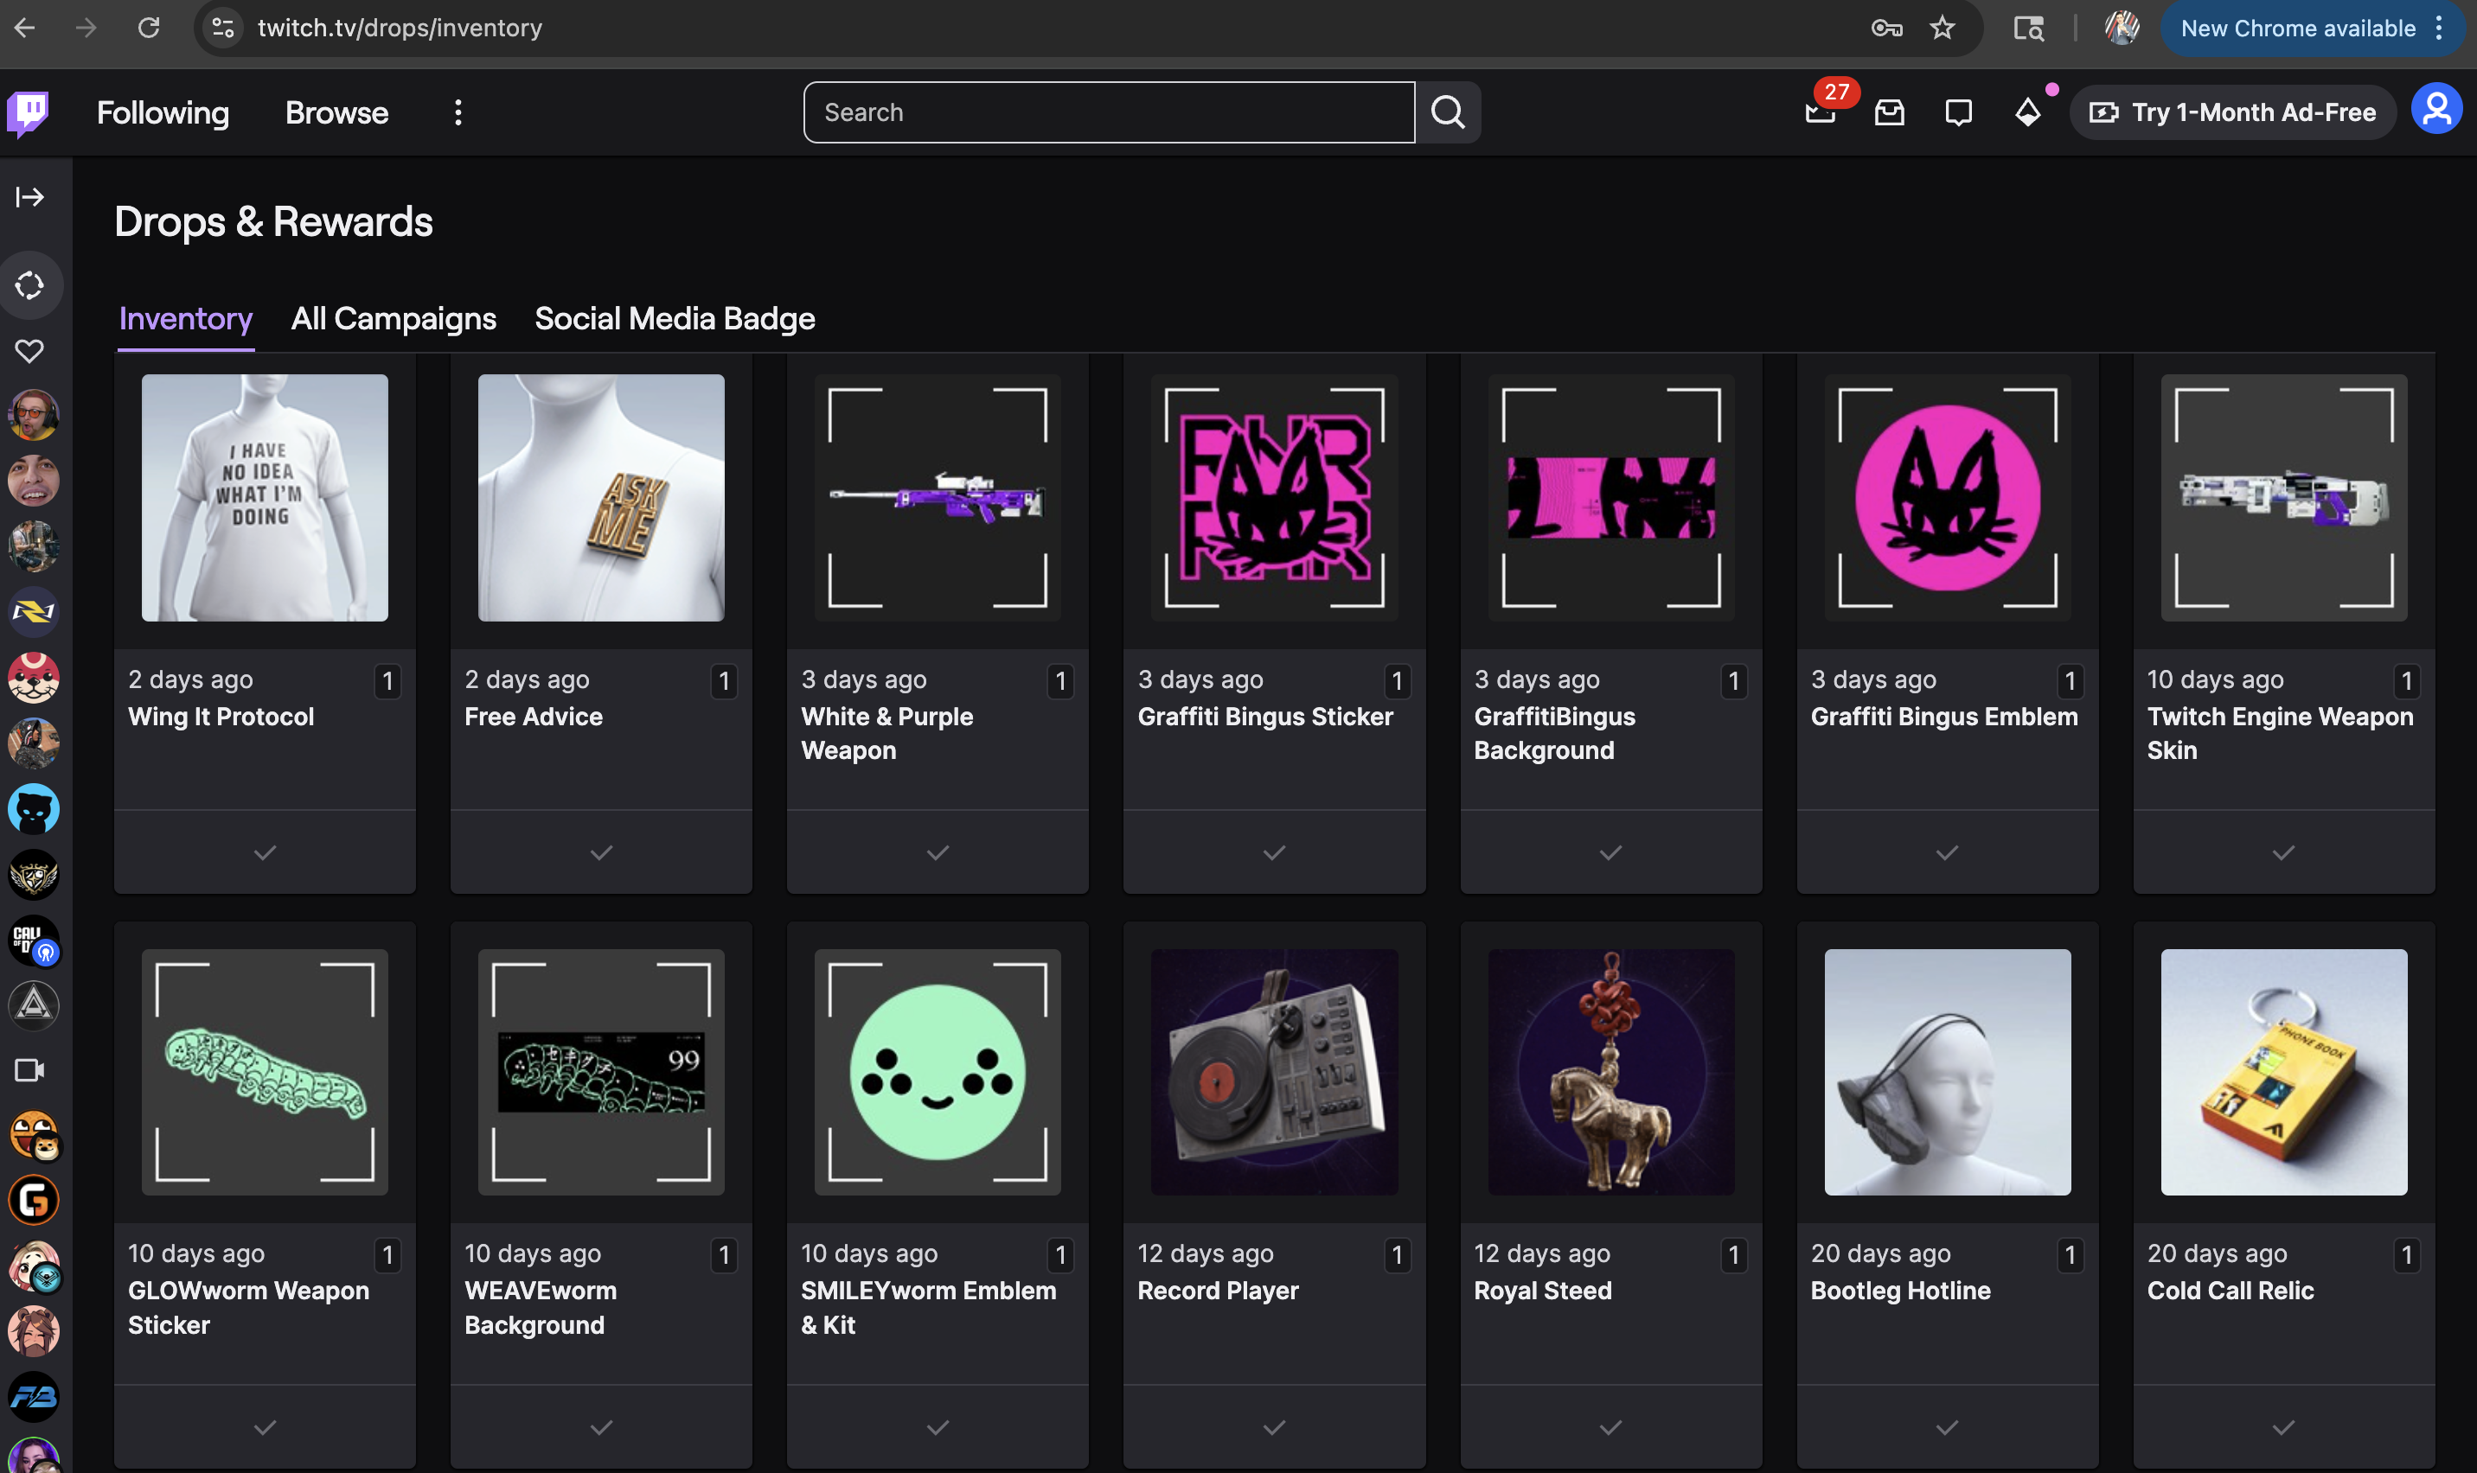Click the Following link
This screenshot has width=2477, height=1473.
click(163, 112)
